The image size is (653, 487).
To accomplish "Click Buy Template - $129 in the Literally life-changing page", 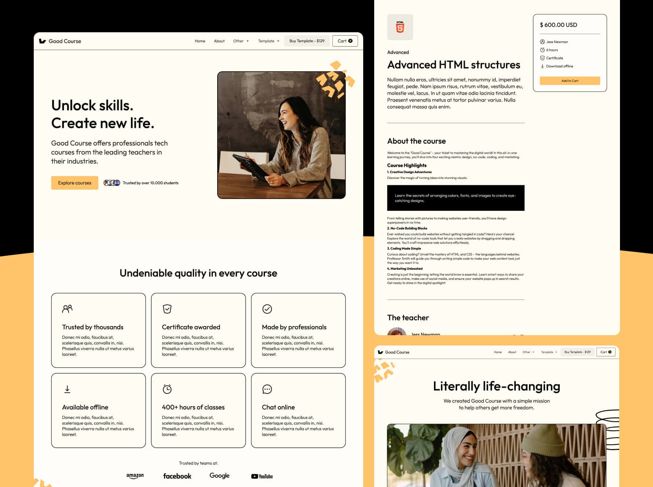I will 577,352.
